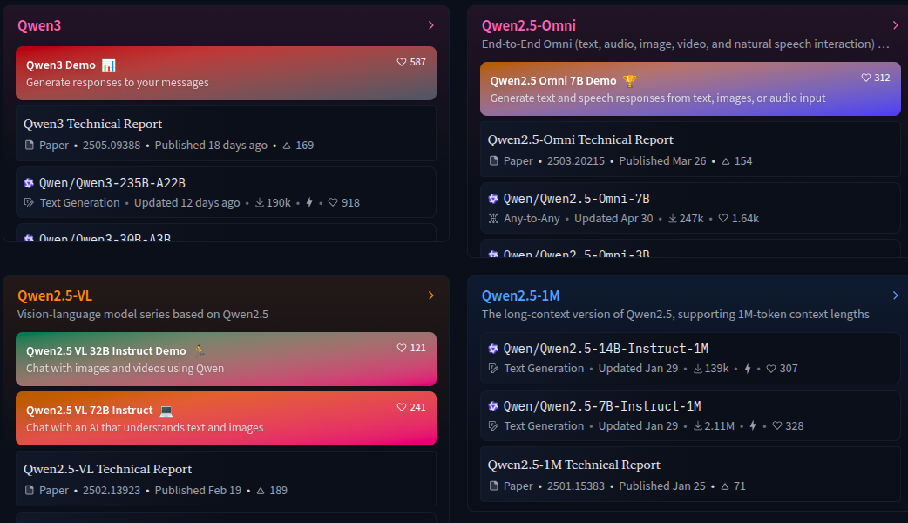Image resolution: width=908 pixels, height=523 pixels.
Task: Click the download icon for Qwen3-235B-A22B
Action: click(x=259, y=203)
